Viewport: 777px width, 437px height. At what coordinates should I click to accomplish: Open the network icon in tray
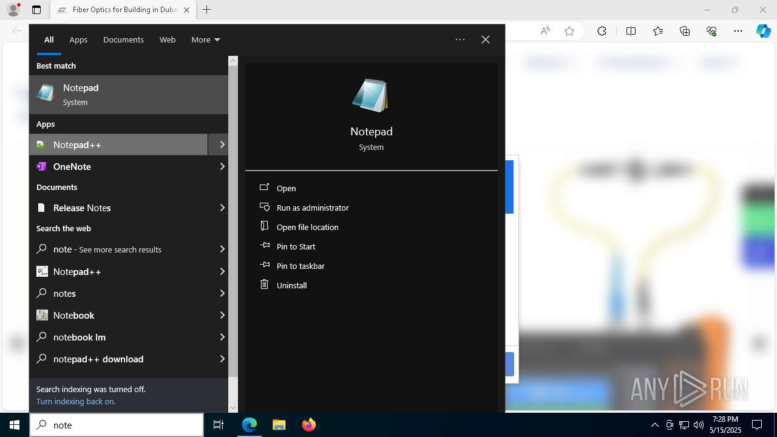[x=684, y=425]
